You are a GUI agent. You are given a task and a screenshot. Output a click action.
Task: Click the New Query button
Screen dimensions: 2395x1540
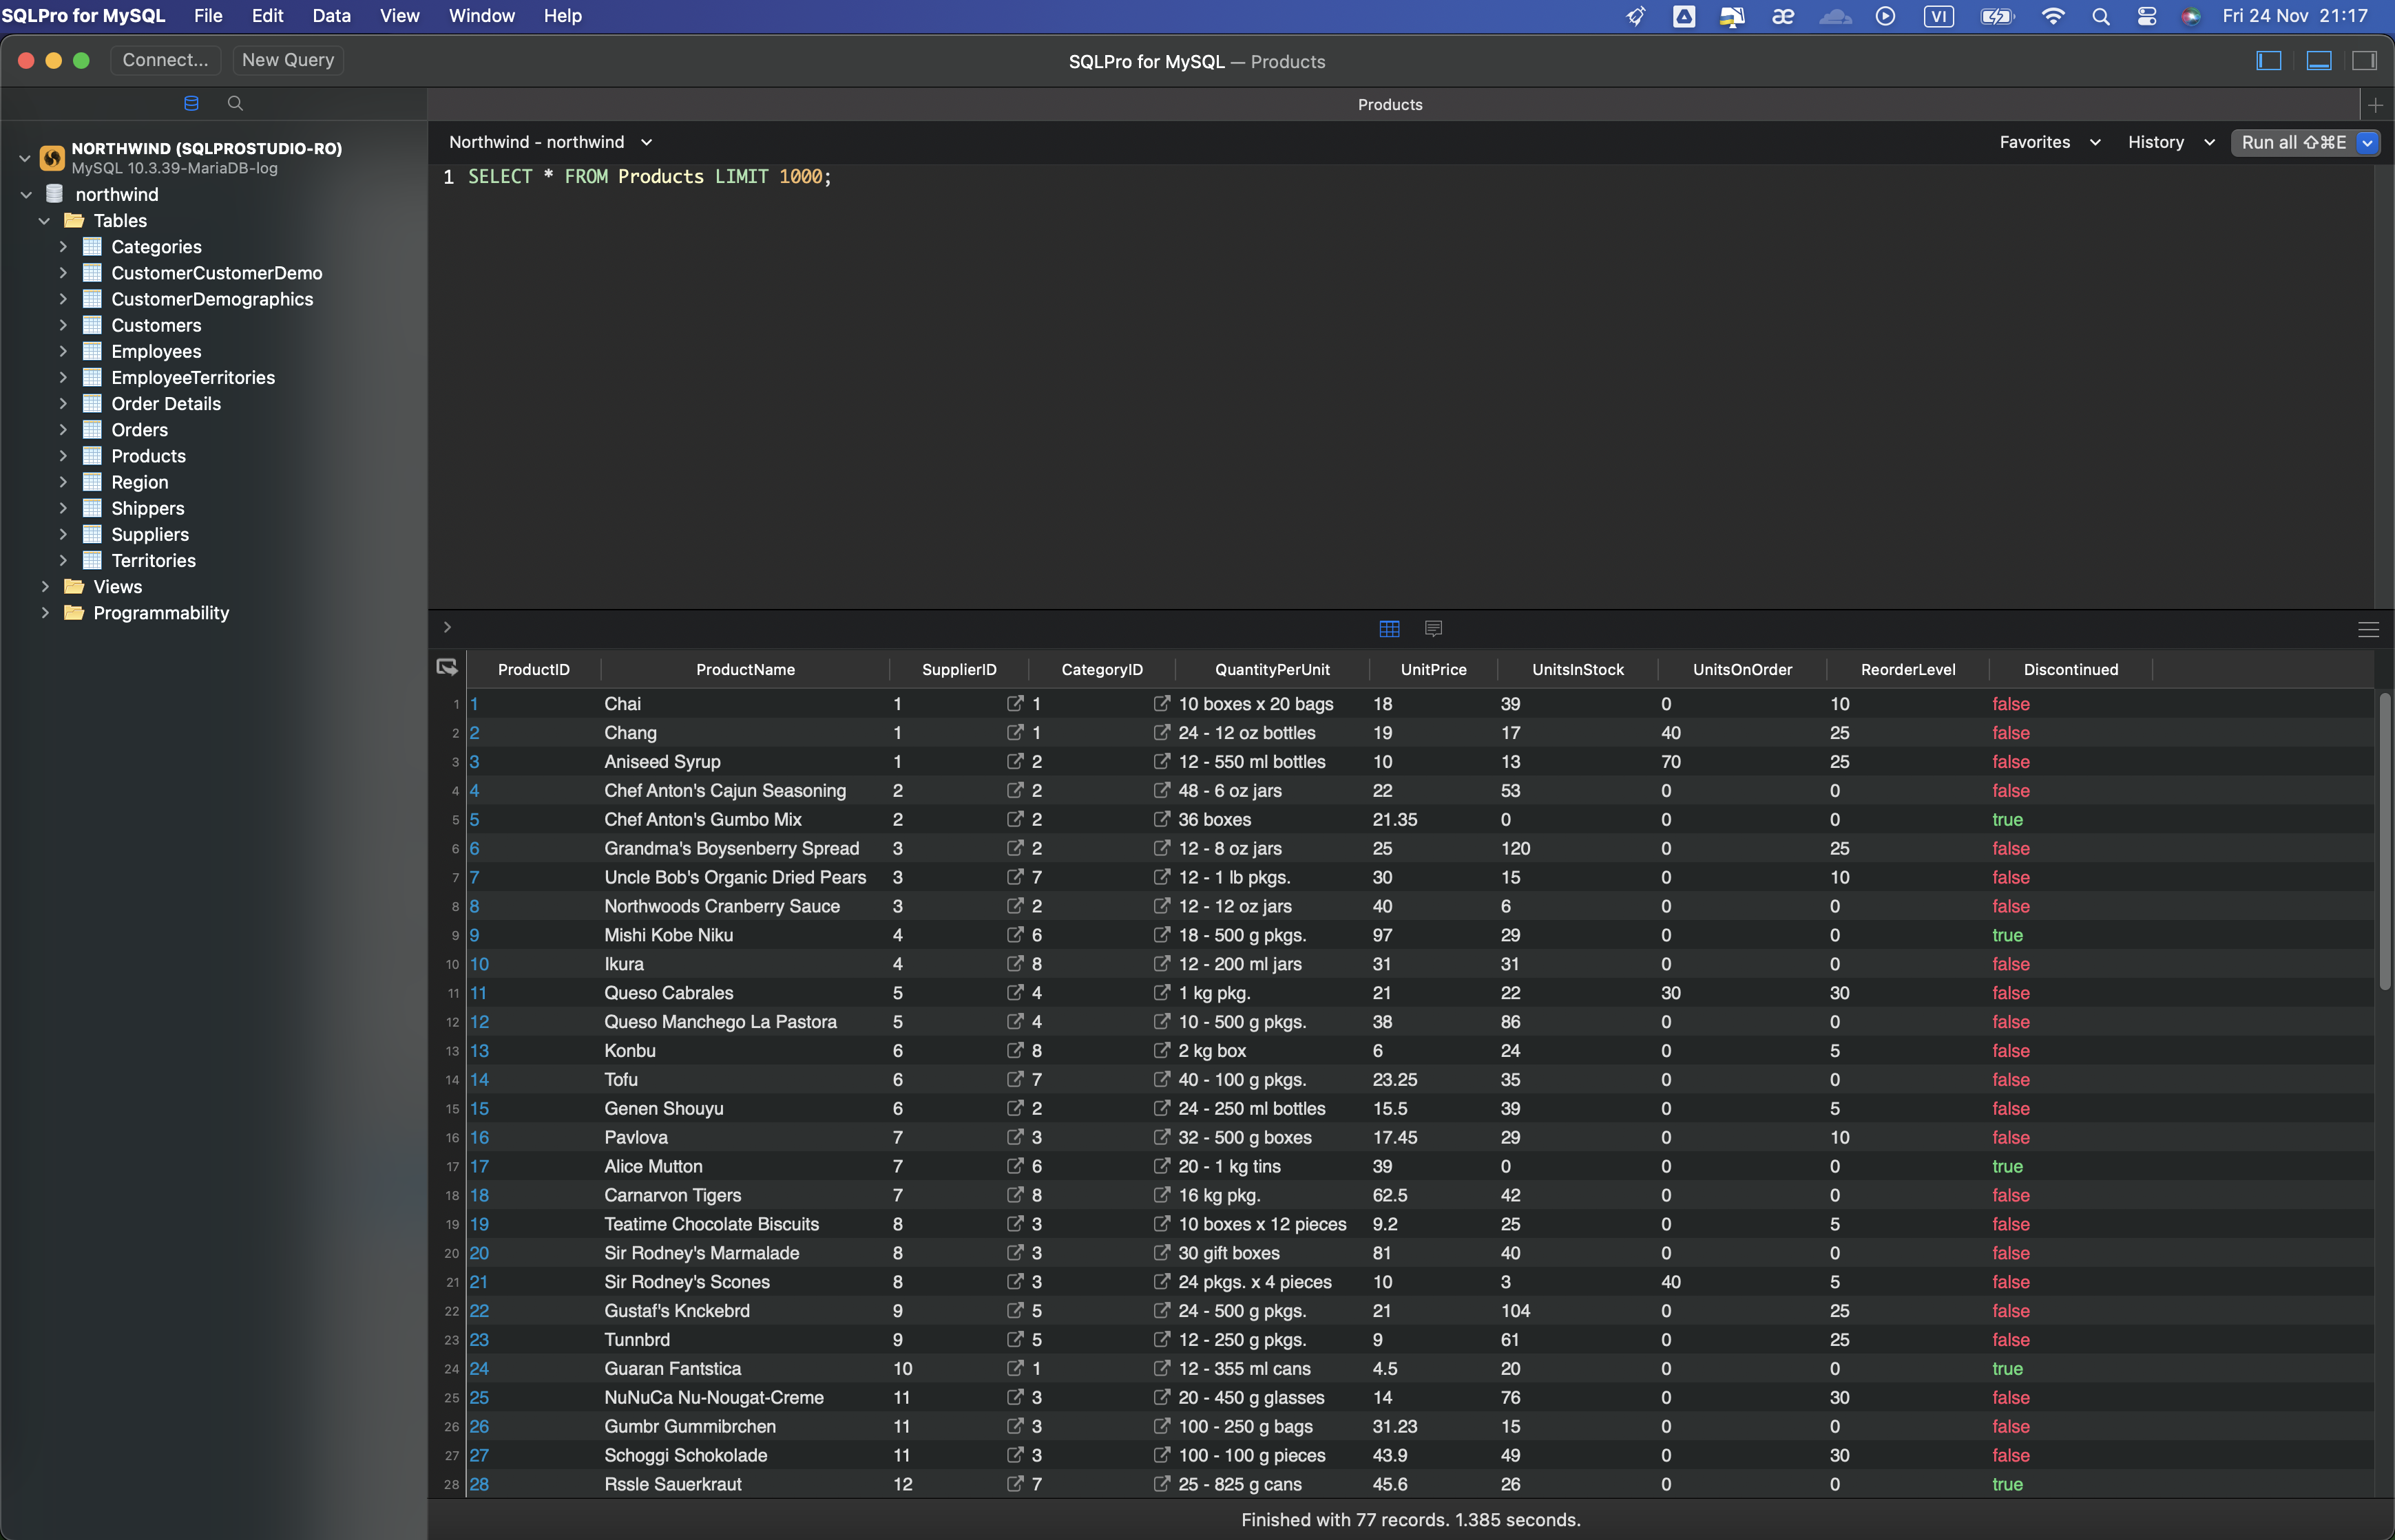(288, 60)
